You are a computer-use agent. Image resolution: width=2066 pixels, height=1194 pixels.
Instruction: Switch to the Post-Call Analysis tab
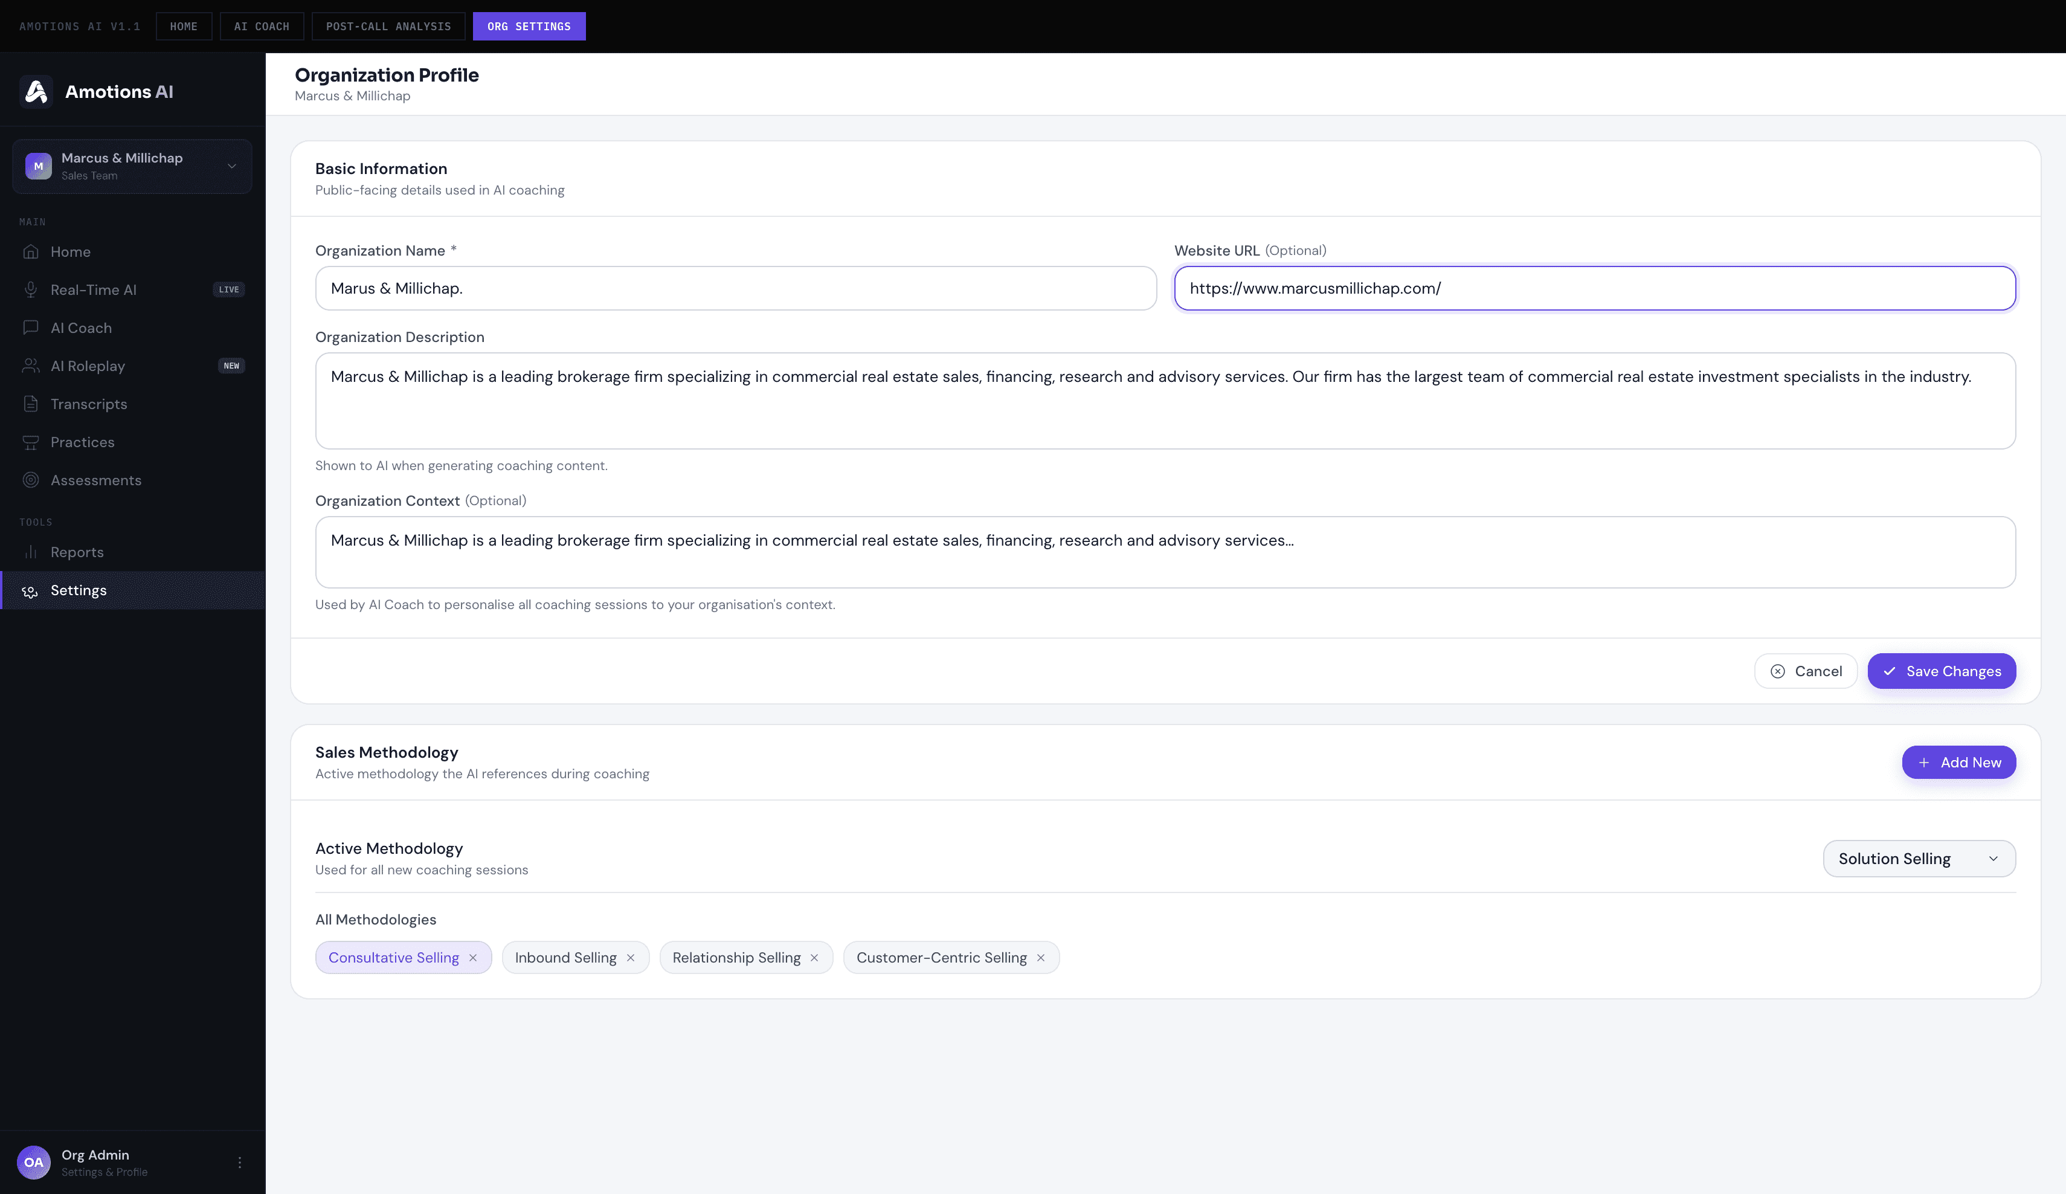coord(388,26)
